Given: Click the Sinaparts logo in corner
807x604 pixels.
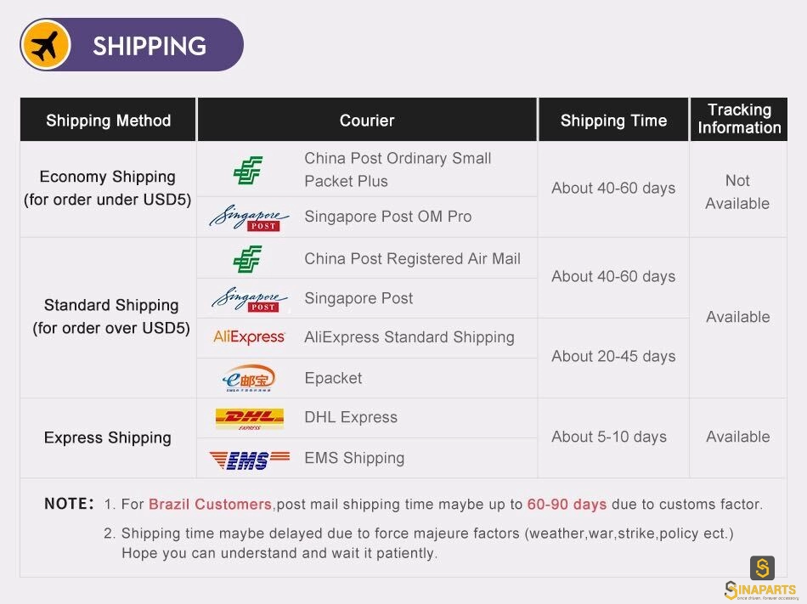Looking at the screenshot, I should point(760,579).
